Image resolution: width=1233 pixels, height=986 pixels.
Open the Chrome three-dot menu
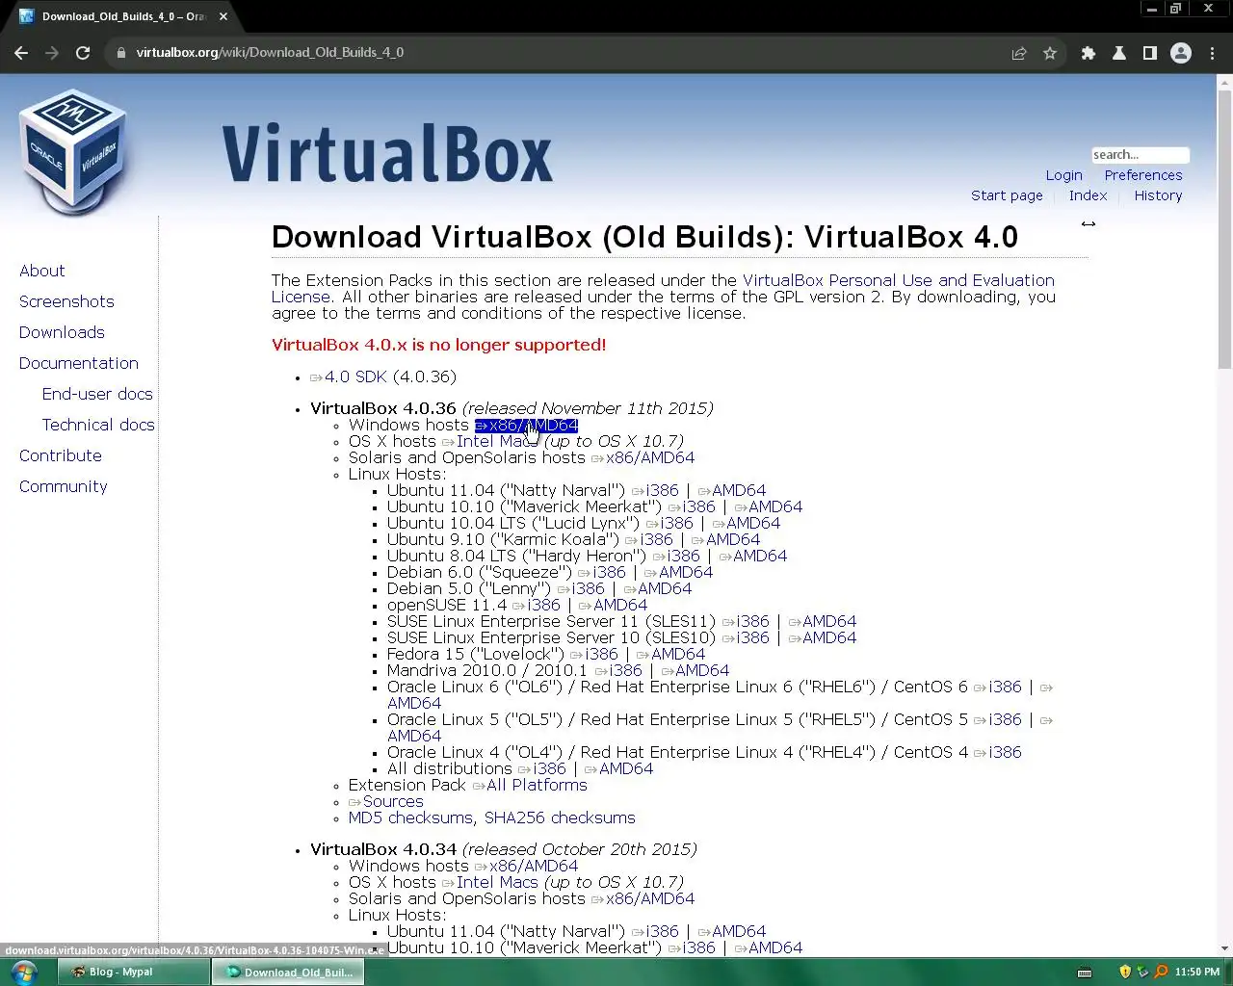coord(1213,53)
